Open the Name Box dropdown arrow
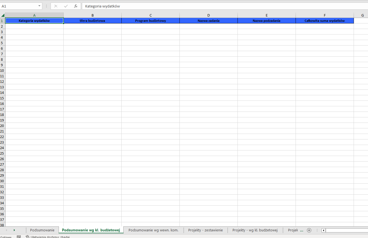The image size is (368, 238). click(39, 6)
